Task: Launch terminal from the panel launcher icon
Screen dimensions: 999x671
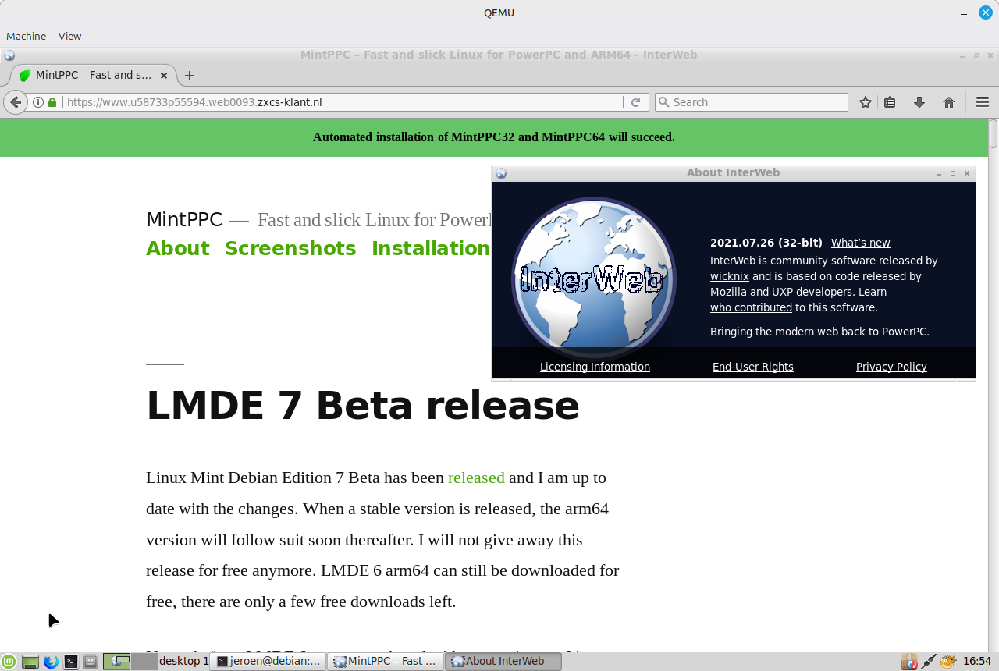Action: (x=70, y=662)
